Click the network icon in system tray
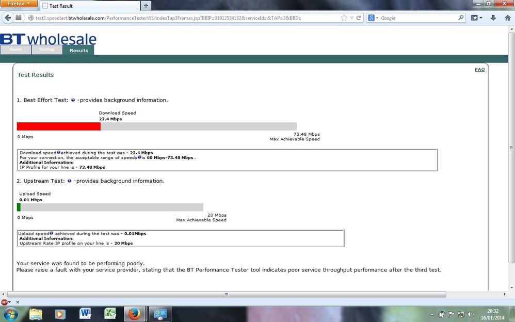The width and height of the screenshot is (515, 322). [461, 314]
